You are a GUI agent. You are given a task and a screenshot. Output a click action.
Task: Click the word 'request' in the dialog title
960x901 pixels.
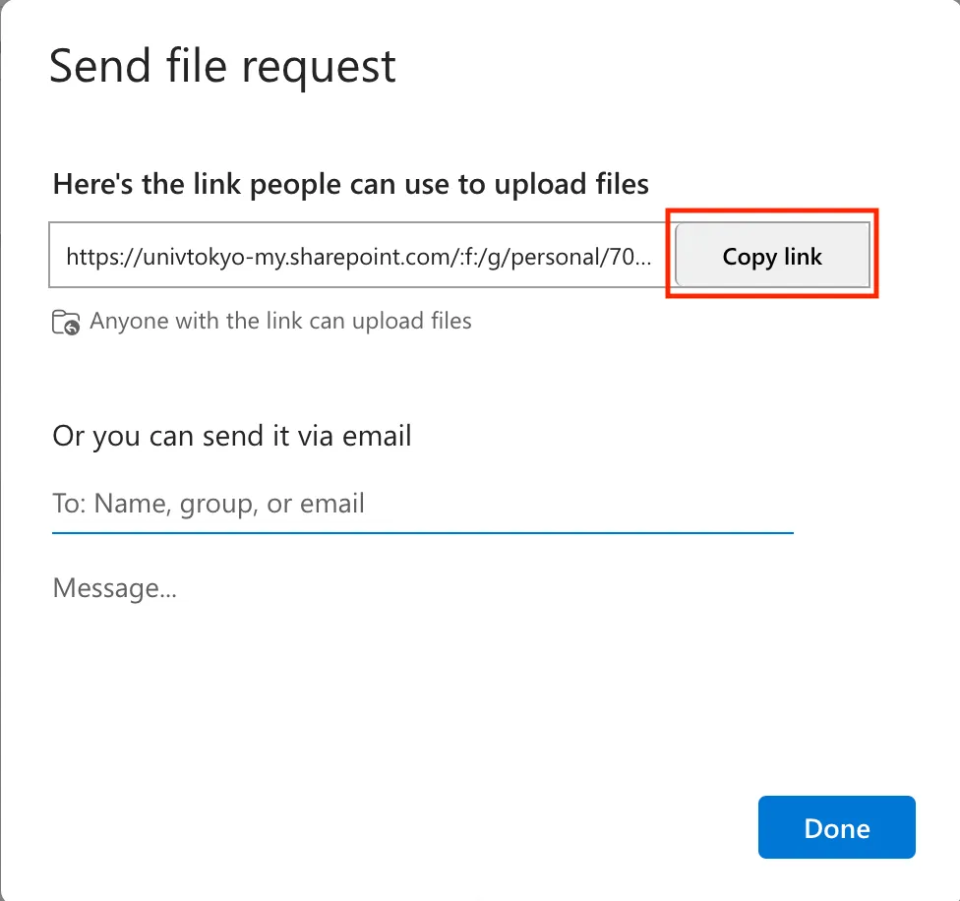point(319,69)
